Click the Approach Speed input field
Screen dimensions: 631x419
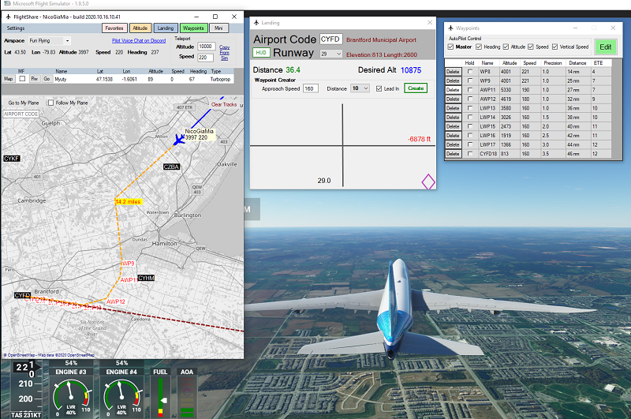click(311, 88)
